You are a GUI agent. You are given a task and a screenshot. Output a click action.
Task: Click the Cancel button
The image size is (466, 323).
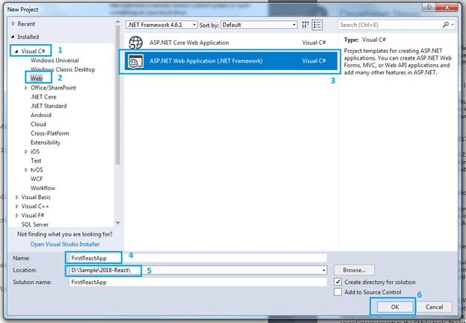[434, 307]
